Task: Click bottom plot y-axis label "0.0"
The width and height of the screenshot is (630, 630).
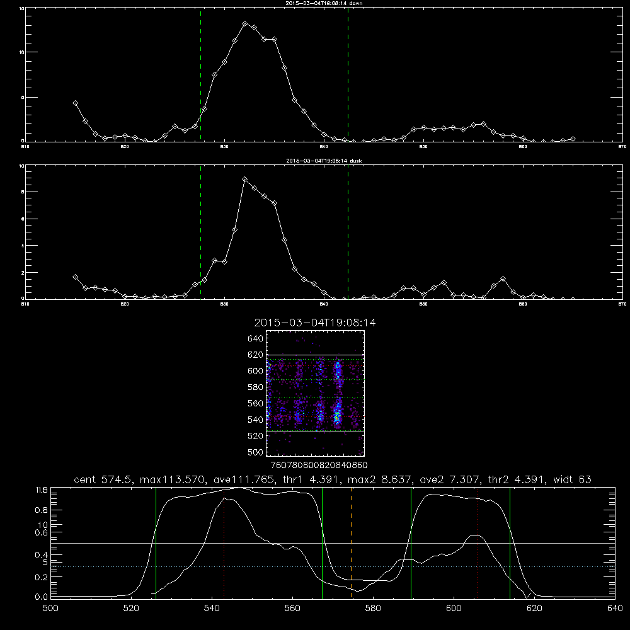Action: [42, 597]
